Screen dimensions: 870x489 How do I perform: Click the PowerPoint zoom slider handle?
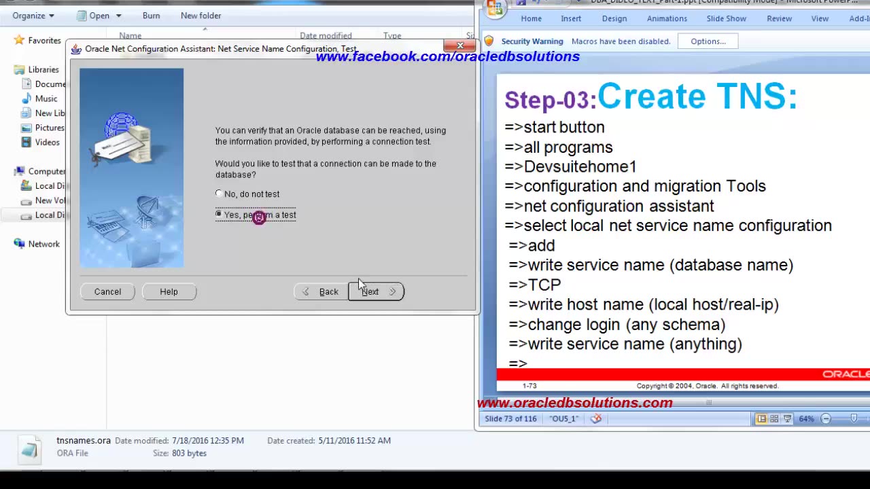[x=854, y=418]
